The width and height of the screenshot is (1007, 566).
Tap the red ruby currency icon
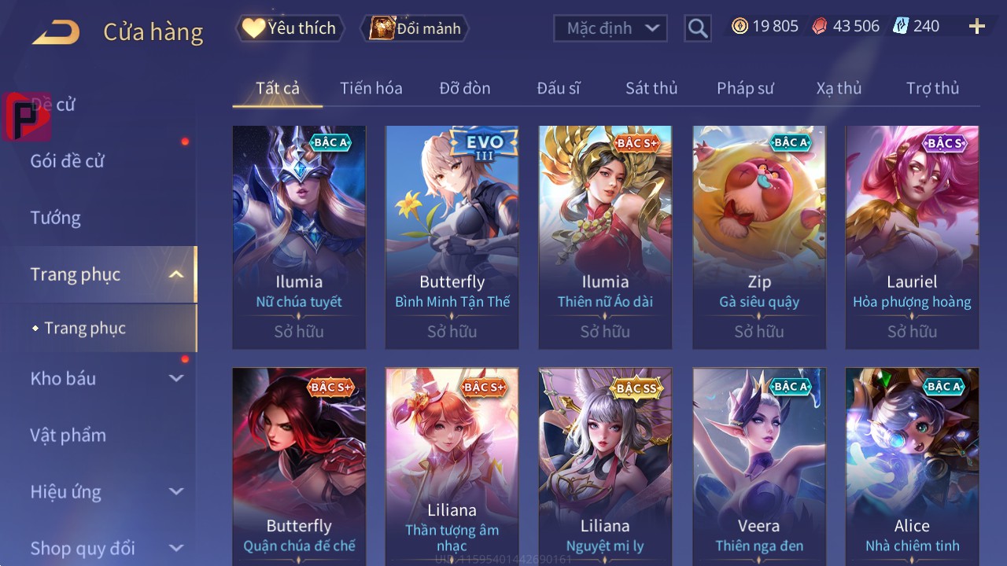[x=820, y=26]
